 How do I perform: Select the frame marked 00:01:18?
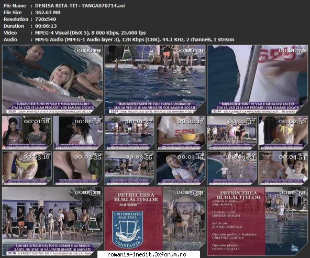tap(27, 133)
